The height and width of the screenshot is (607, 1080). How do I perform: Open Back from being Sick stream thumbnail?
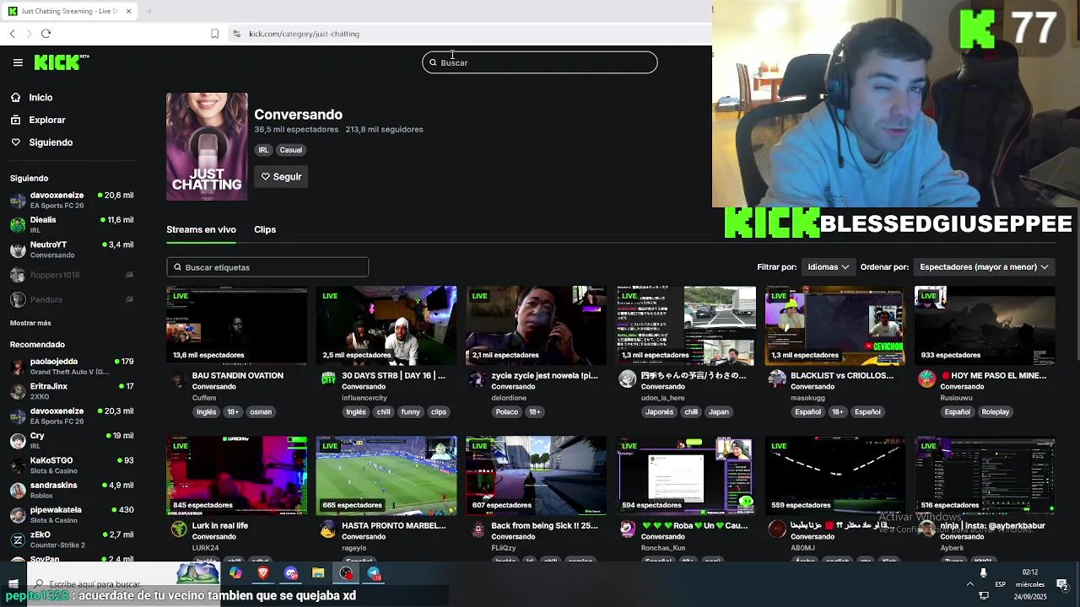tap(536, 475)
